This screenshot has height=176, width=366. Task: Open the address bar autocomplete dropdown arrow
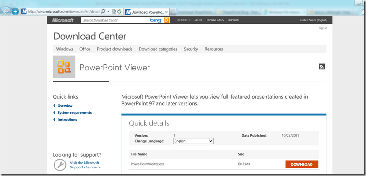tap(109, 11)
